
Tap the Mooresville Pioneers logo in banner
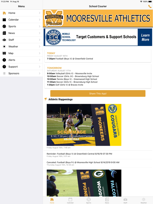(x=54, y=18)
